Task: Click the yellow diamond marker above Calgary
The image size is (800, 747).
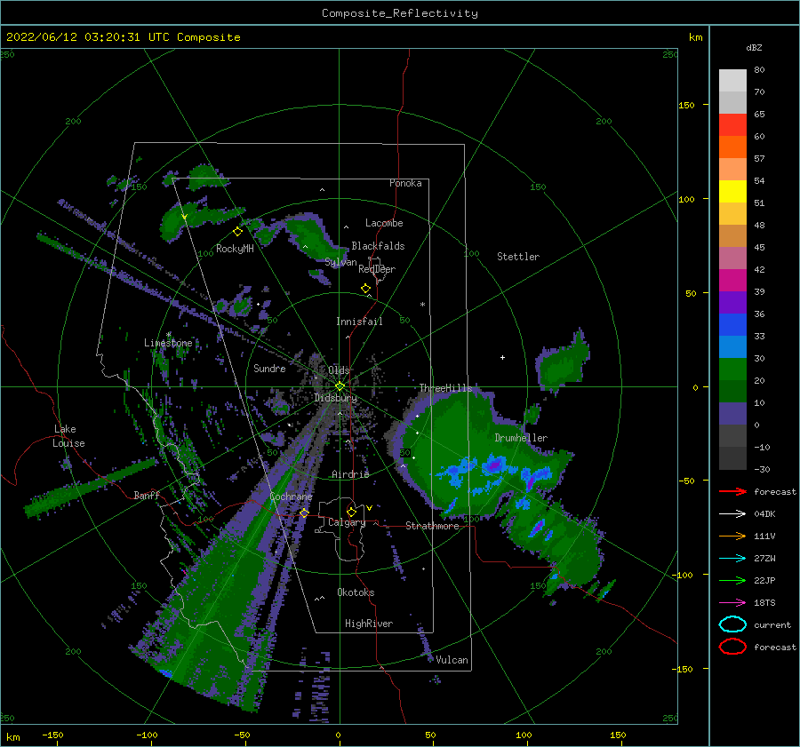Action: (351, 512)
